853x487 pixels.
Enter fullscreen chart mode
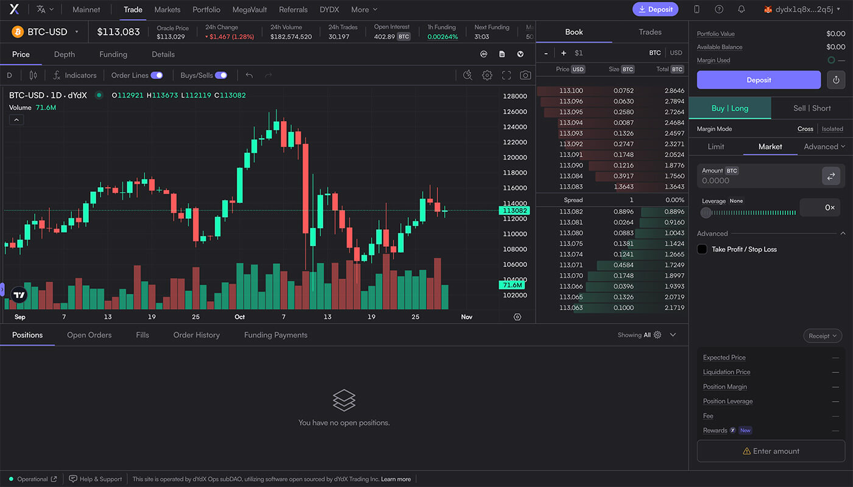pyautogui.click(x=506, y=76)
